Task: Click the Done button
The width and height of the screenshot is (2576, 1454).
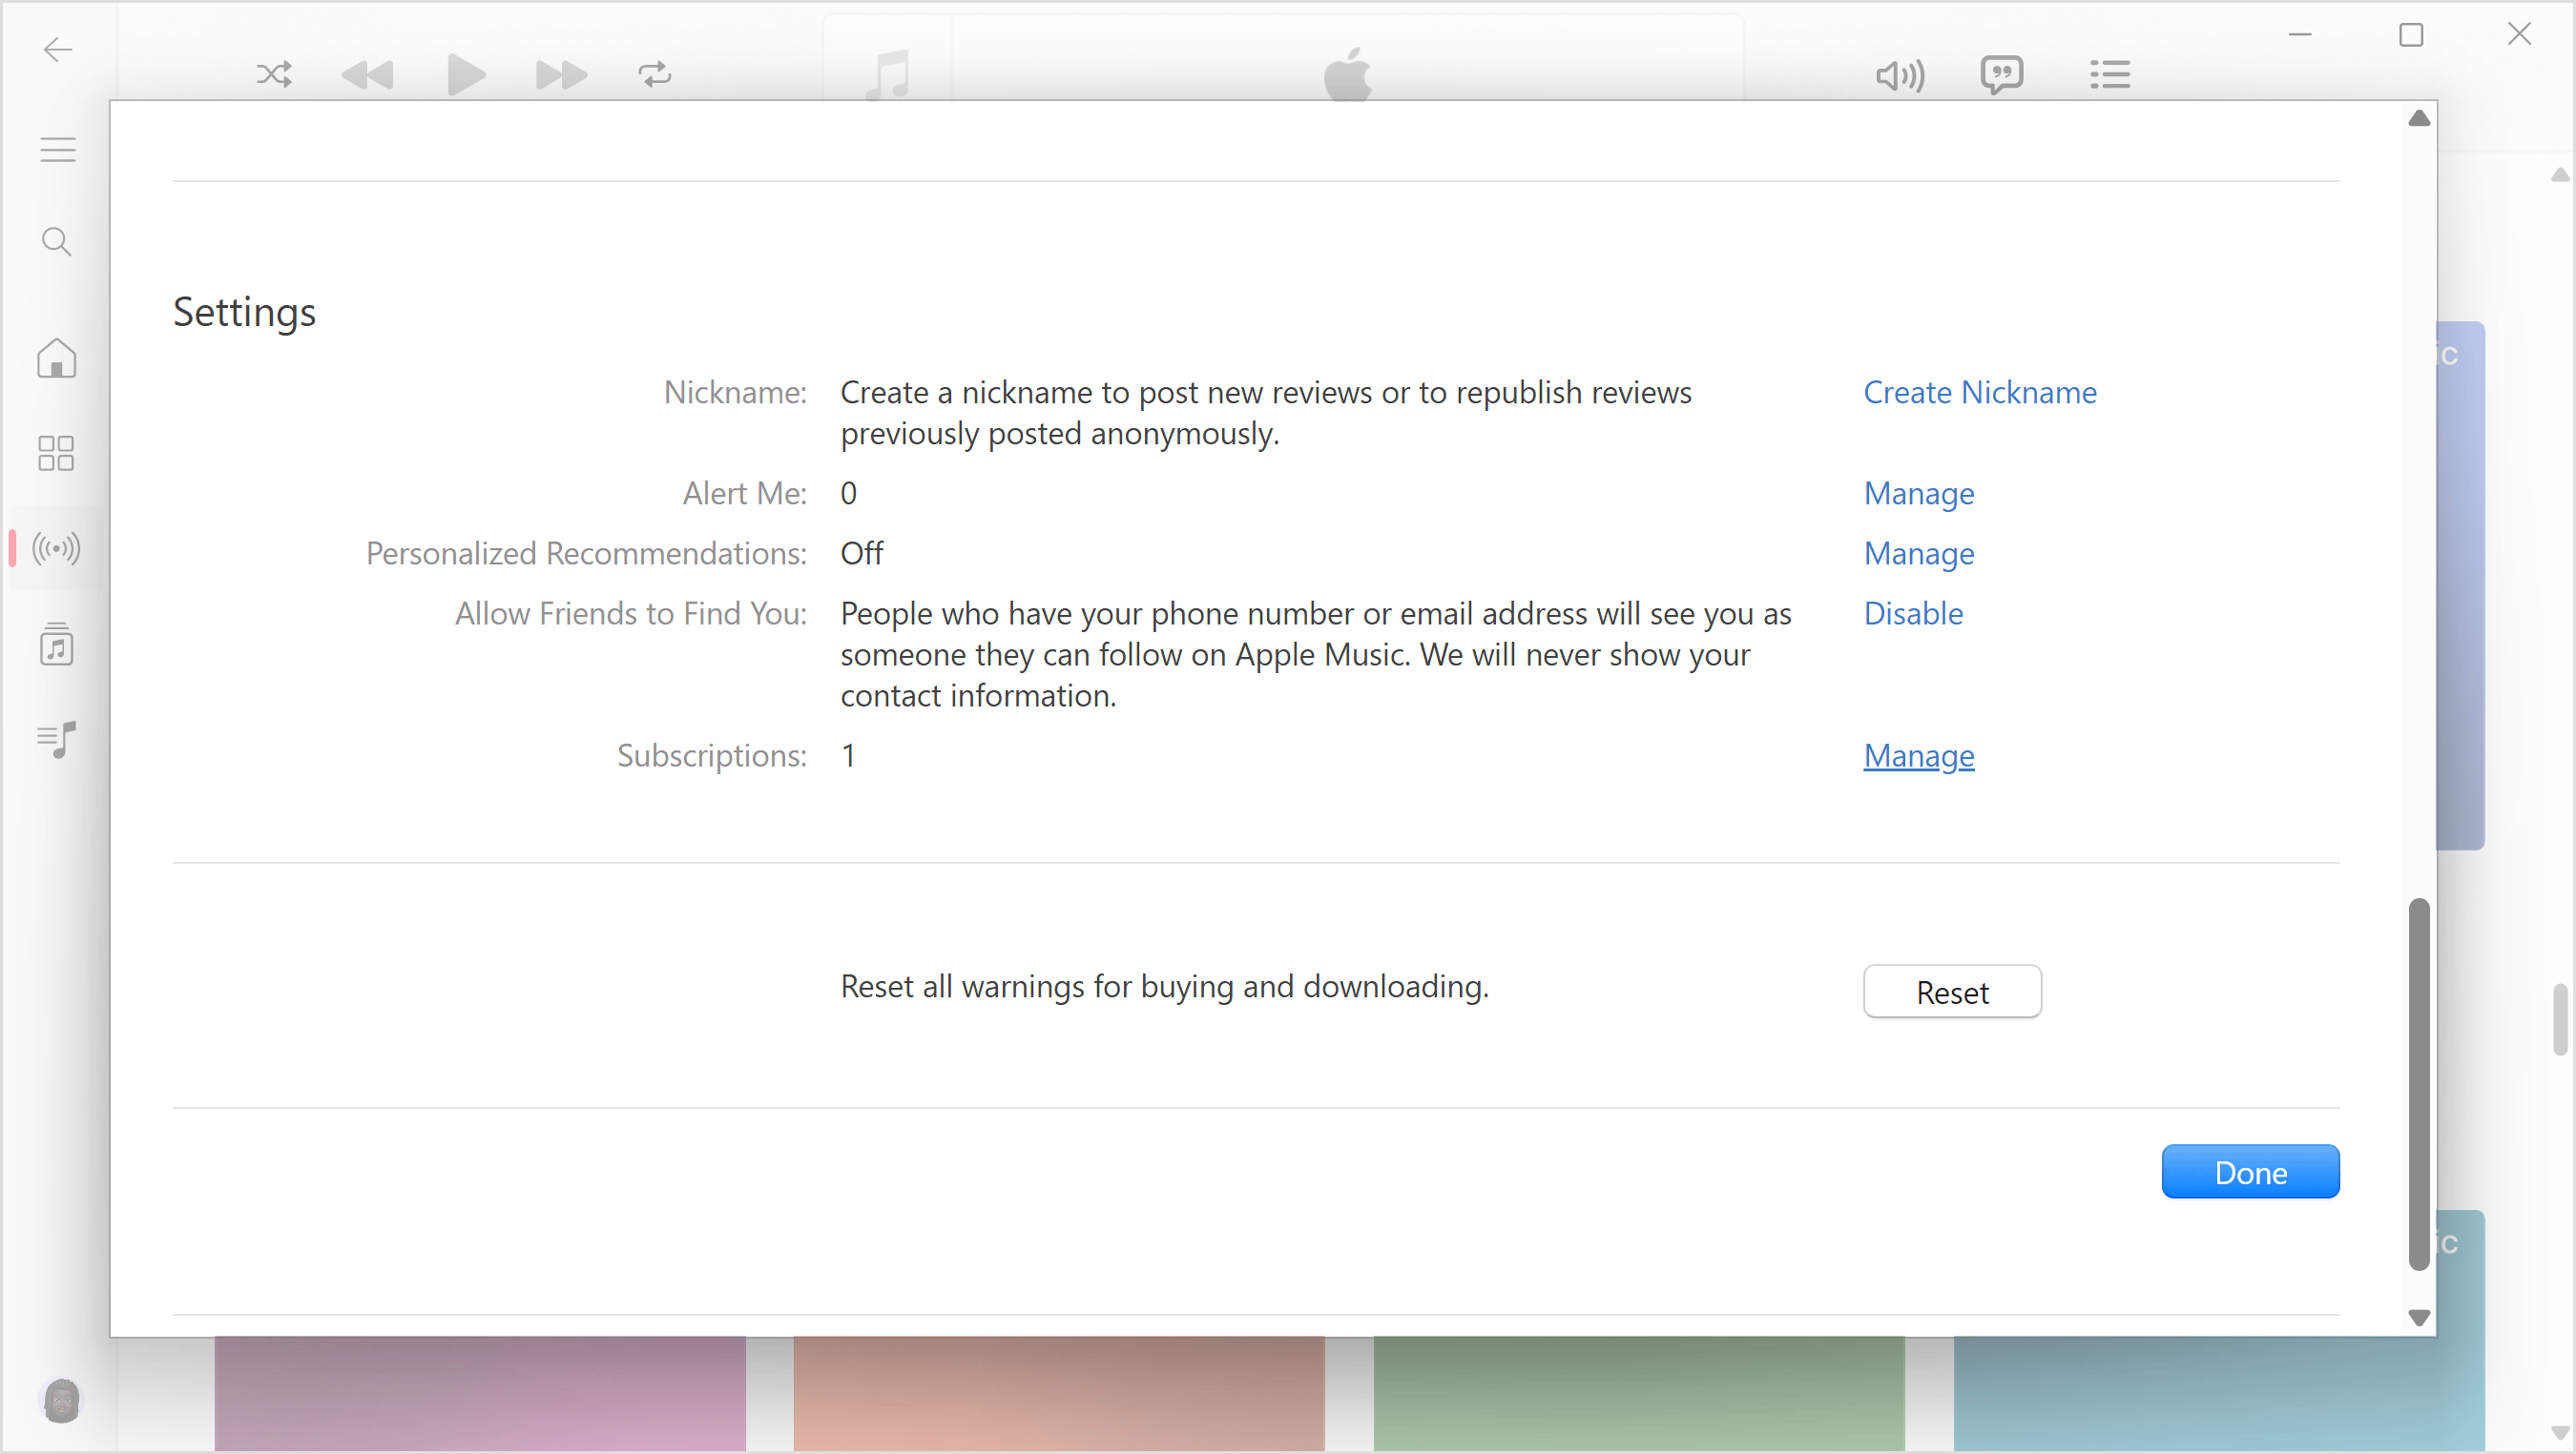Action: click(2250, 1171)
